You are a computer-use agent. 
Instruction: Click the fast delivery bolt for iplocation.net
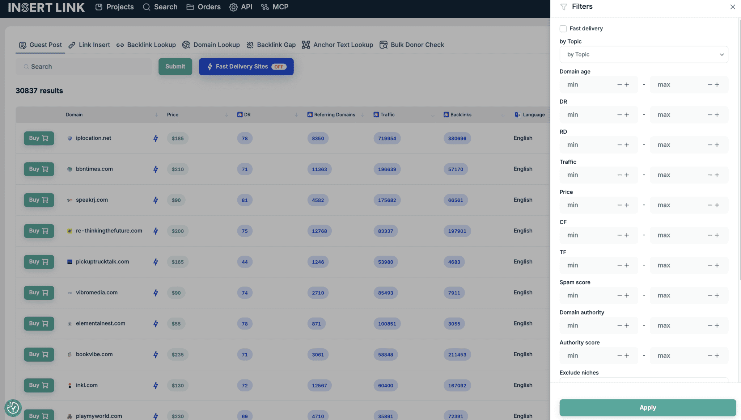point(156,138)
